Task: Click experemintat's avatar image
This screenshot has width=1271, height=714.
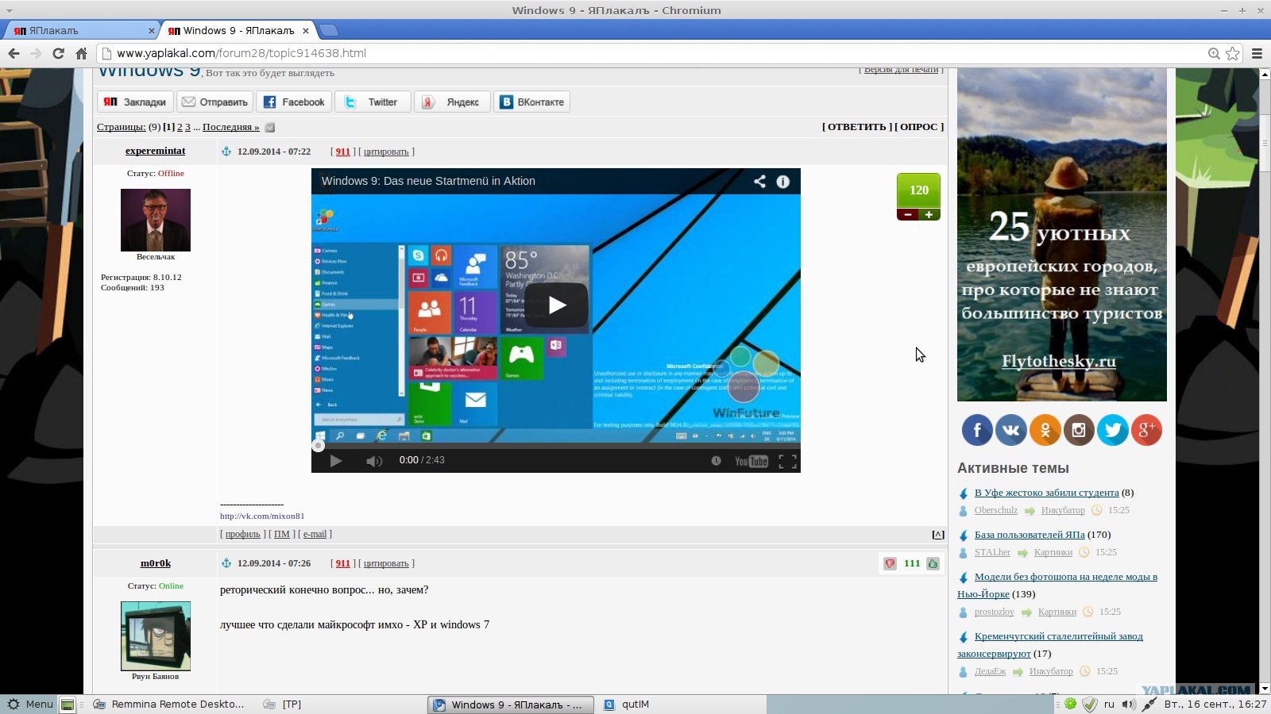Action: point(156,220)
